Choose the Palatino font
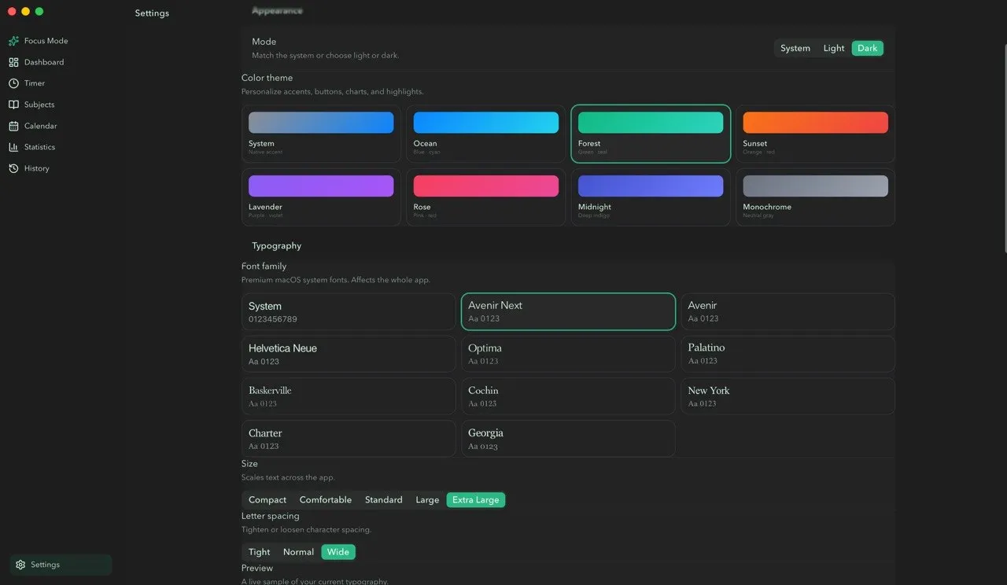 tap(788, 354)
